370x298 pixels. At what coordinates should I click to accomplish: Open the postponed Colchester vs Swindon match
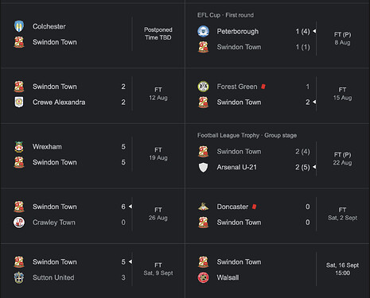tap(92, 34)
